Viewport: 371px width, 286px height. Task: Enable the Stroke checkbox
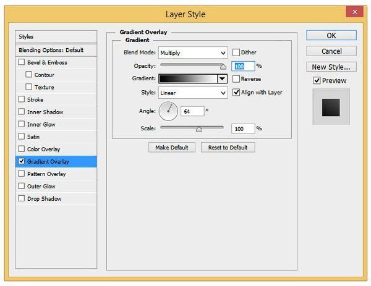click(x=22, y=99)
